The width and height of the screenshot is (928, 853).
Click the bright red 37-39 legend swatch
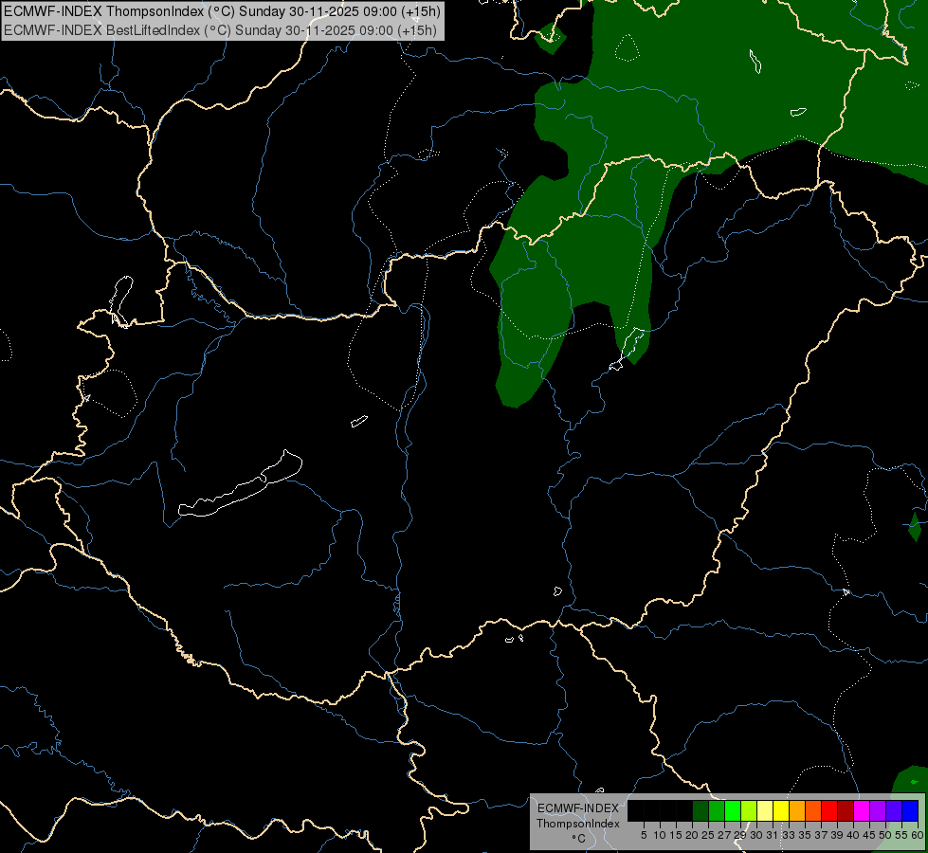pyautogui.click(x=829, y=810)
